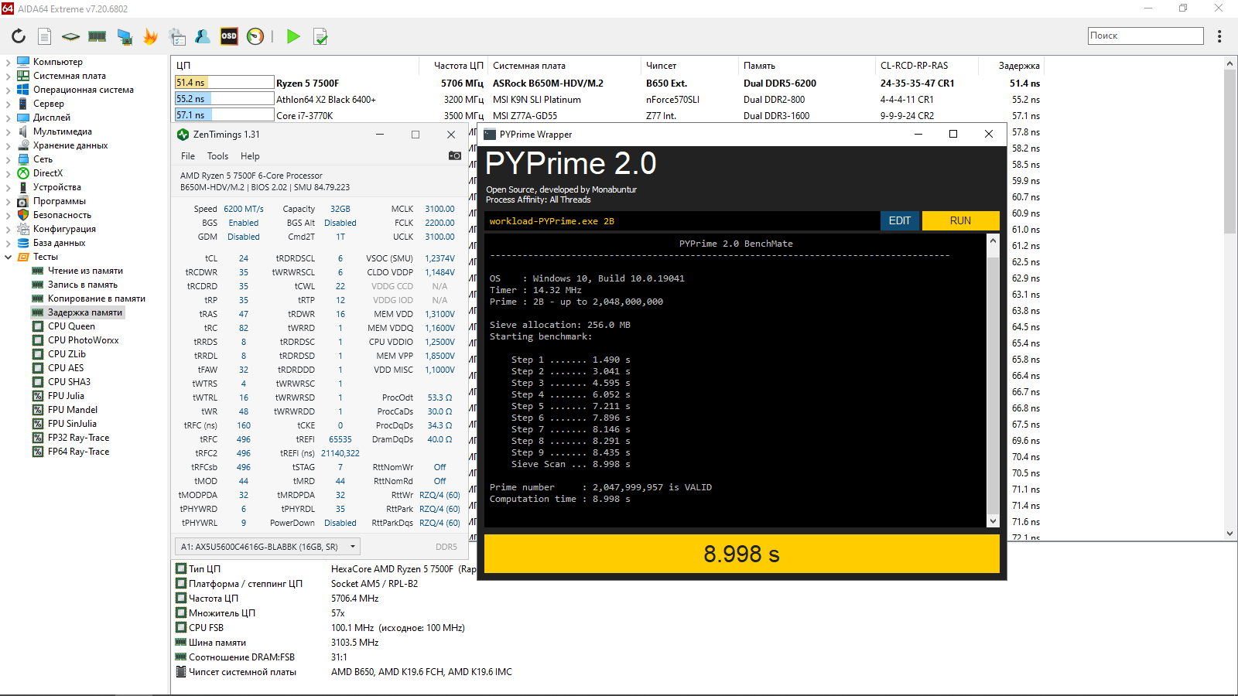Click the memory read test icon (Чтение из памяти)
Screen dimensions: 1238x696
coord(38,271)
